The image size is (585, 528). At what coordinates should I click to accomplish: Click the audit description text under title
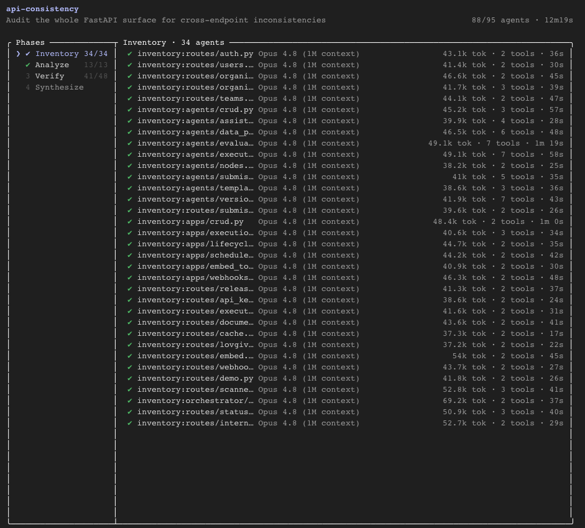165,20
